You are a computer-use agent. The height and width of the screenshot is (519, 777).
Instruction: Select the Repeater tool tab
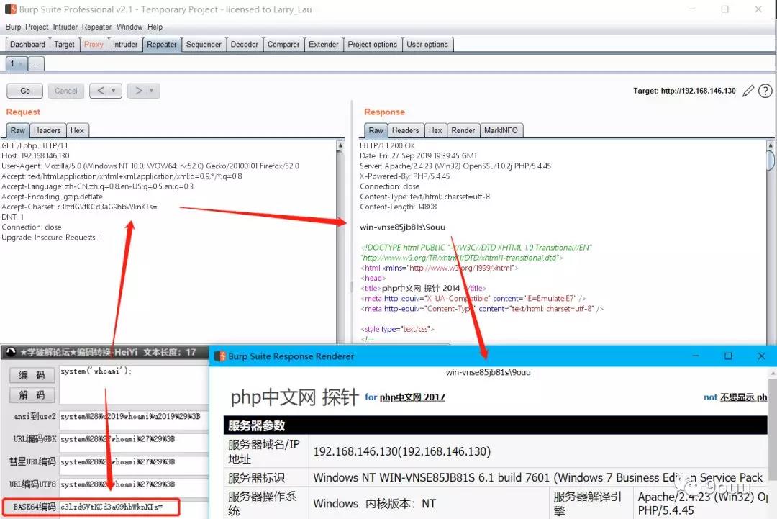tap(162, 45)
